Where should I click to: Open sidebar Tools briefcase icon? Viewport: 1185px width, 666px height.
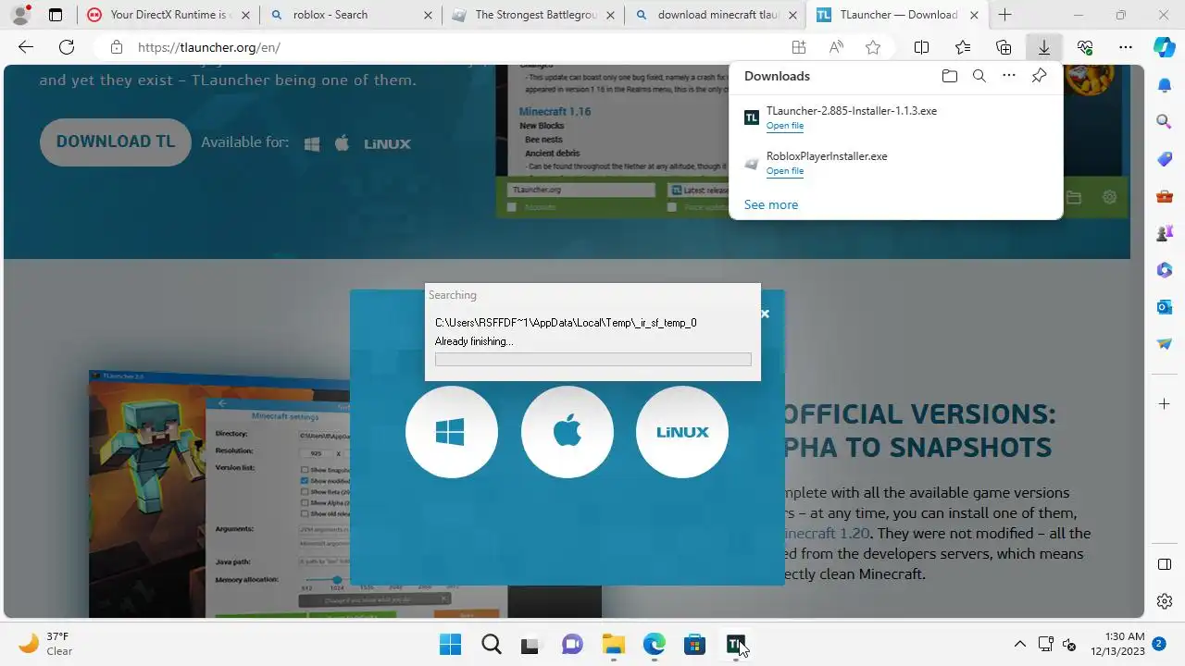click(x=1165, y=196)
